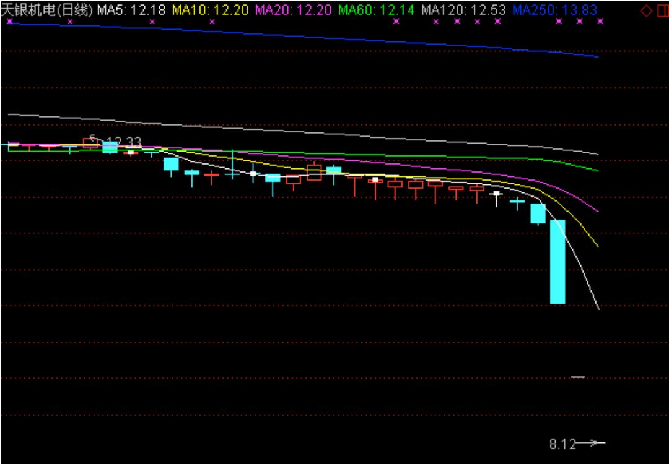Click the first magenta X marker at far left
Screen dimensions: 669x464
(x=10, y=21)
